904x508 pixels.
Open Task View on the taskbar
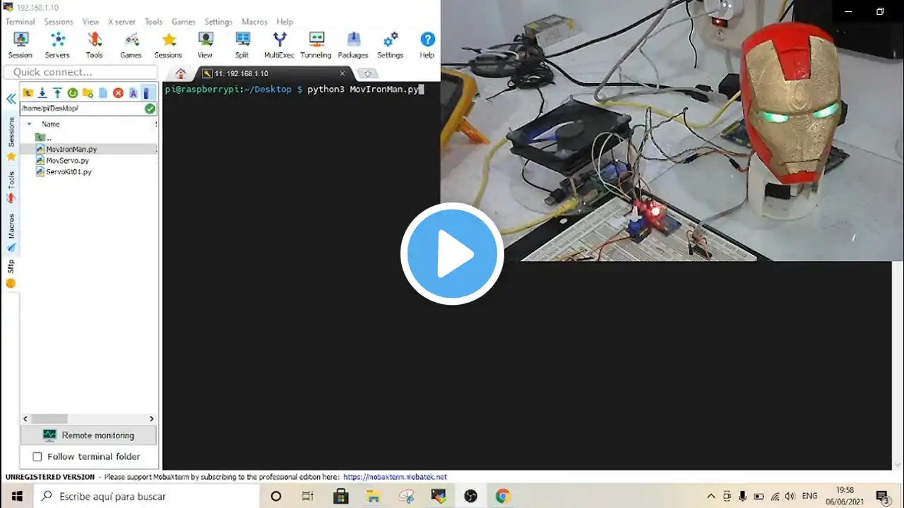coord(307,496)
